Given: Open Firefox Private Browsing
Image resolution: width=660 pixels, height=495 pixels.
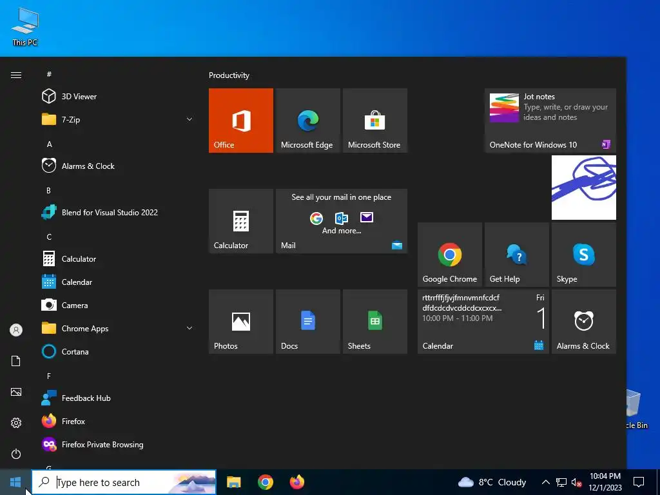Looking at the screenshot, I should click(x=118, y=445).
